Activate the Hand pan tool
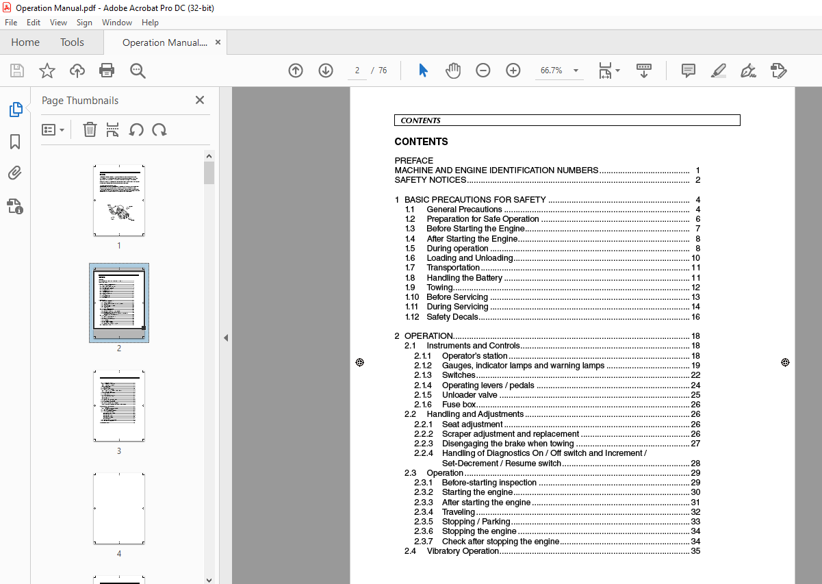Image resolution: width=822 pixels, height=584 pixels. [453, 71]
